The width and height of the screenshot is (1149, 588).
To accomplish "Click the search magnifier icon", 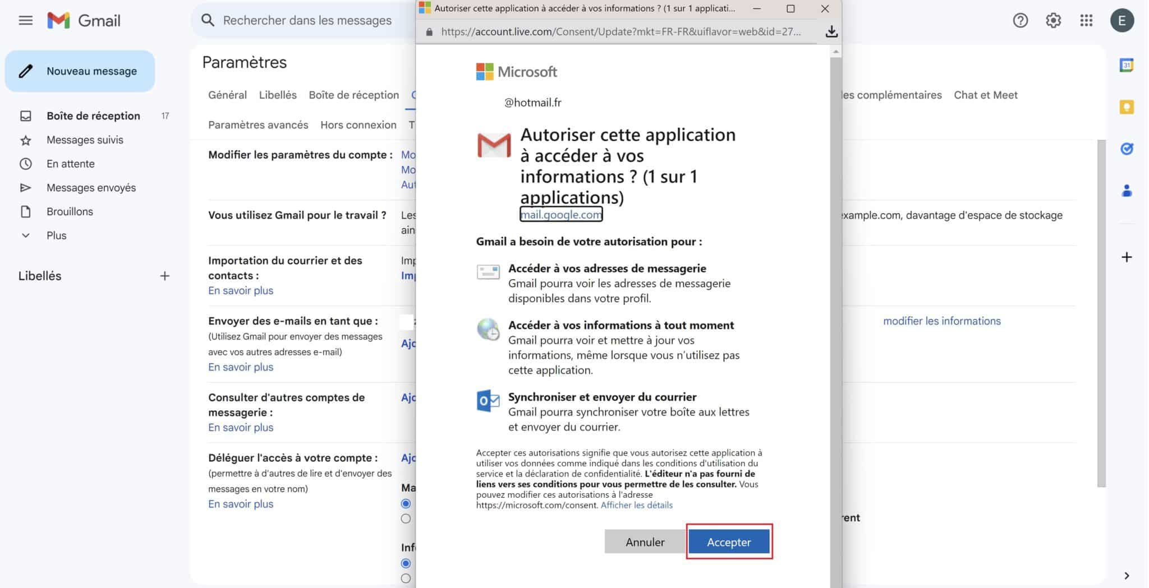I will click(x=208, y=20).
